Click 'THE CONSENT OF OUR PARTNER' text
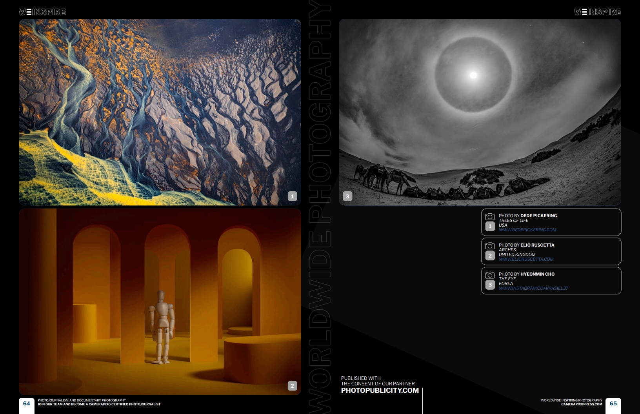The image size is (640, 414). [378, 384]
